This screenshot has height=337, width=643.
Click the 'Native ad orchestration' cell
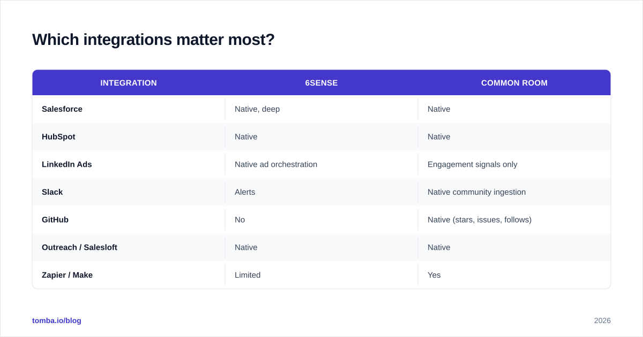pos(322,165)
